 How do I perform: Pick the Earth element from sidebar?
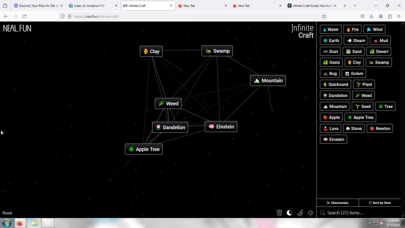point(331,41)
